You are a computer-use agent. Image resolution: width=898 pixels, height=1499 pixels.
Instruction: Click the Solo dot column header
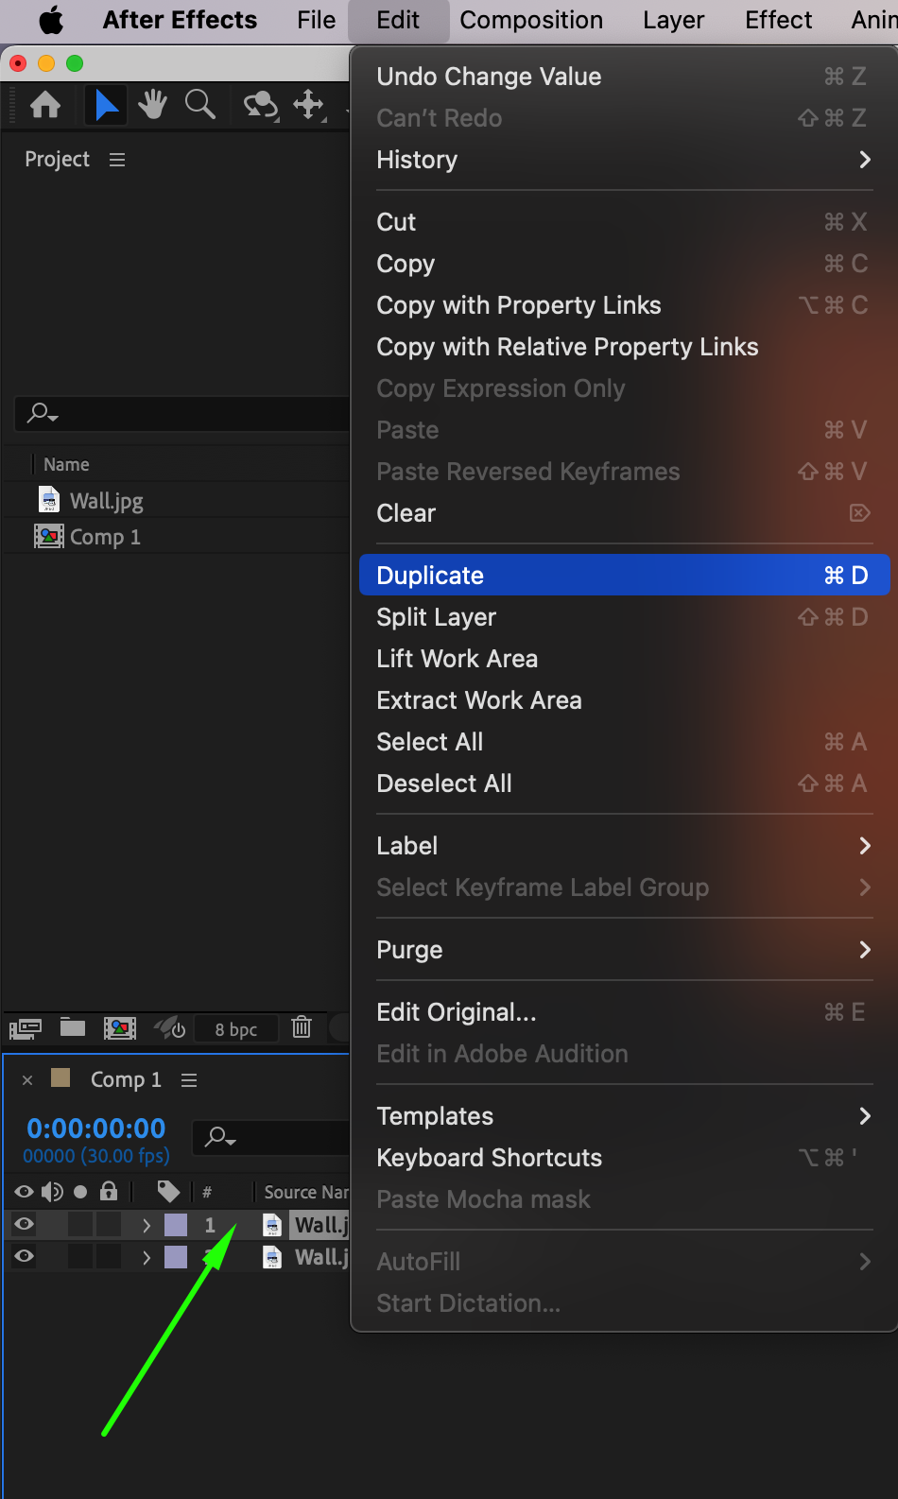[80, 1192]
